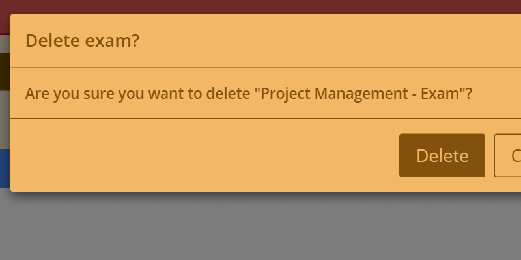Click the divider line under the title
Viewport: 521px width, 260px height.
(260, 67)
